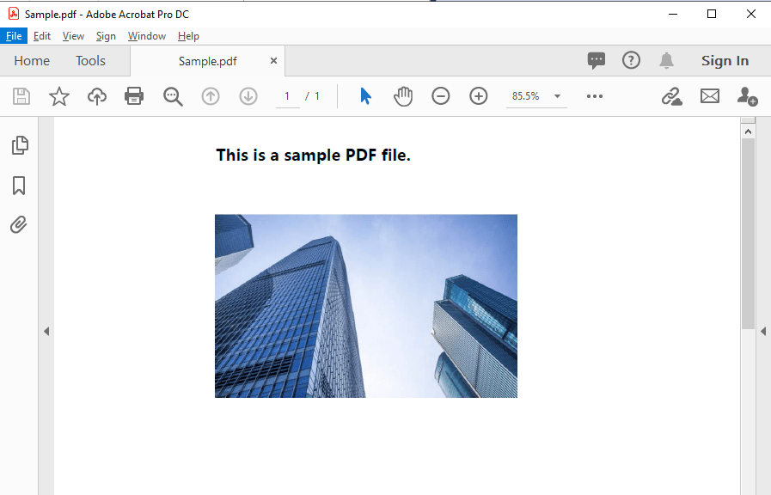Add Sample.pdf to favorites with the star
The width and height of the screenshot is (771, 495).
tap(58, 96)
